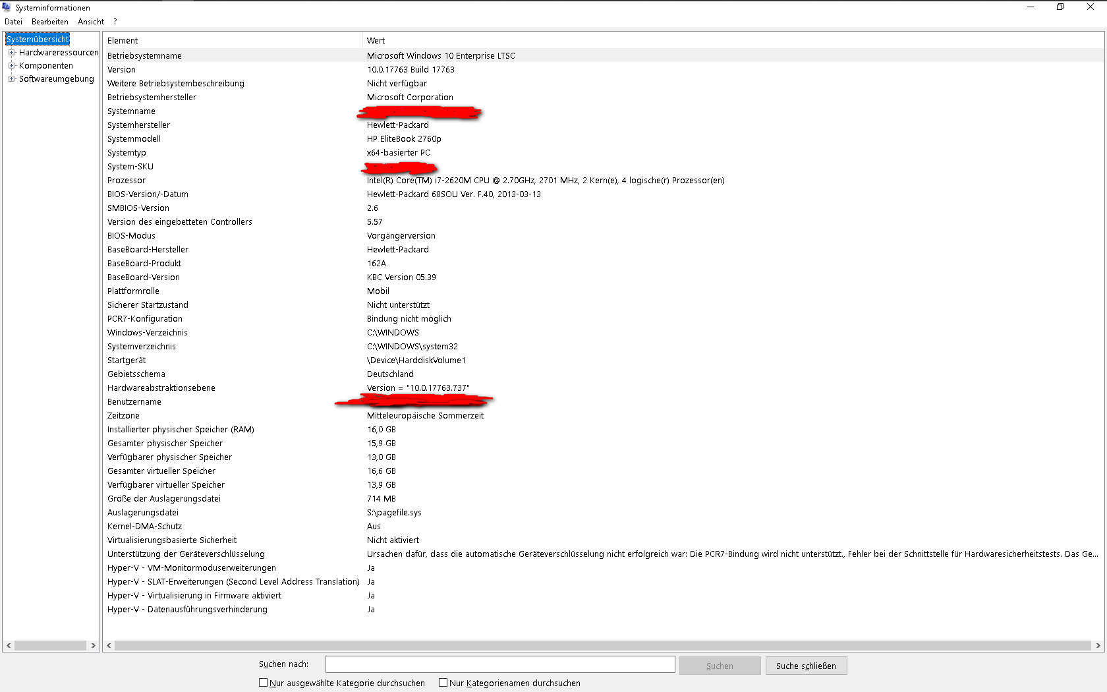
Task: Select the Systemtyp row
Action: (x=603, y=153)
